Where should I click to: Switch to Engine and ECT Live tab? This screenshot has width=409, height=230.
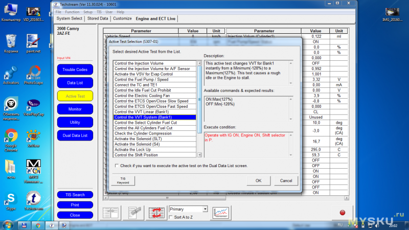pos(155,19)
